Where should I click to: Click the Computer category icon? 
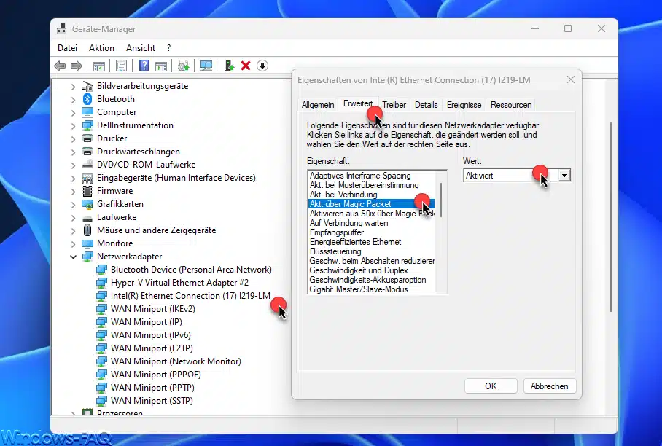[x=87, y=112]
